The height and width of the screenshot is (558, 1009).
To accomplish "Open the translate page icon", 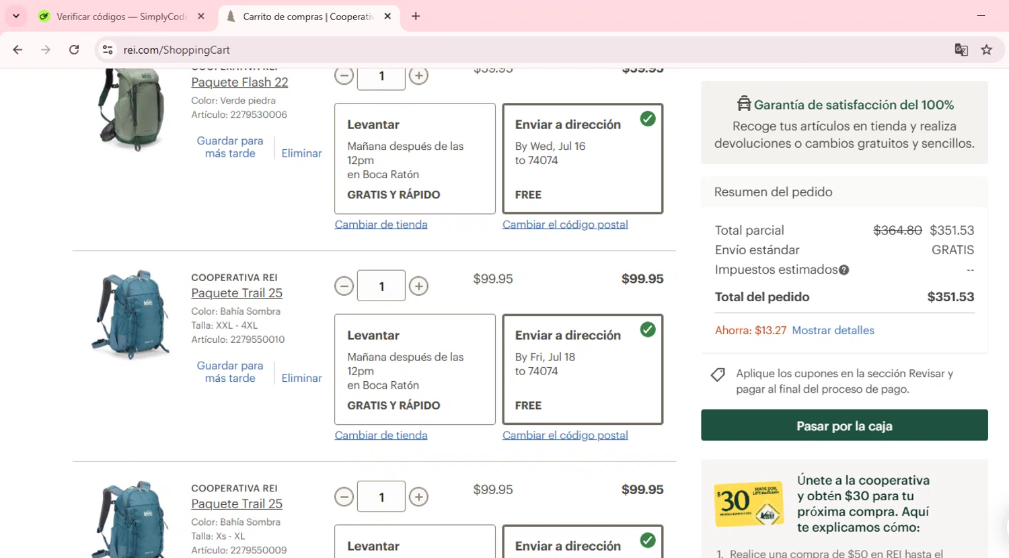I will coord(961,50).
